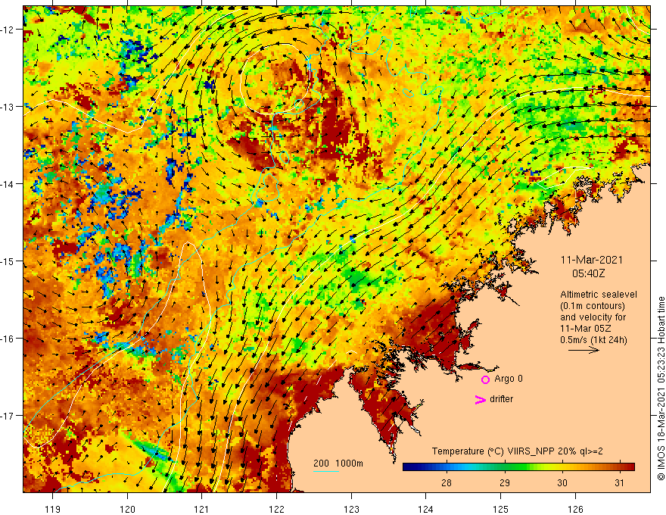666x515 pixels.
Task: Click the '124' longitude axis label
Action: click(426, 509)
